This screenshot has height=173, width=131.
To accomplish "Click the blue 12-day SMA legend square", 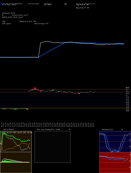I will [x=3, y=4].
